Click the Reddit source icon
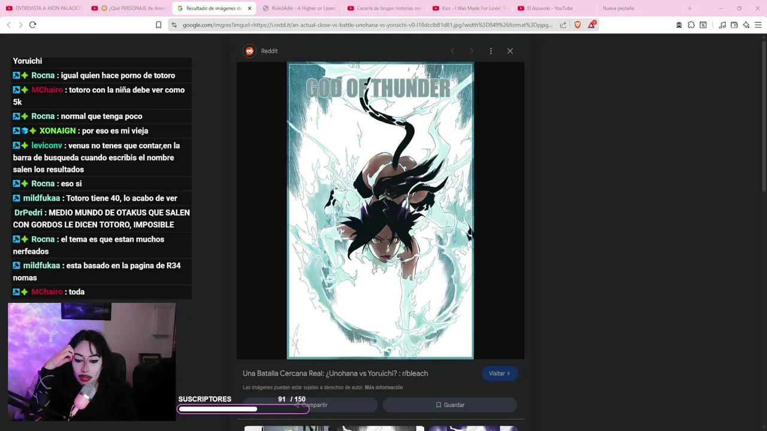 tap(249, 51)
